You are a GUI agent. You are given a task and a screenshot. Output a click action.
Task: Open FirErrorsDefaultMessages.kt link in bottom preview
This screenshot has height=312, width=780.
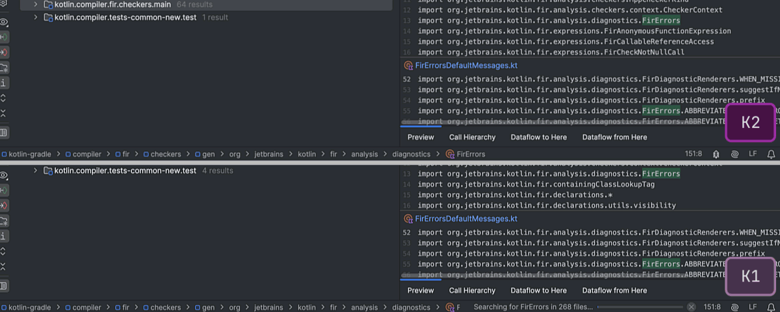(466, 219)
